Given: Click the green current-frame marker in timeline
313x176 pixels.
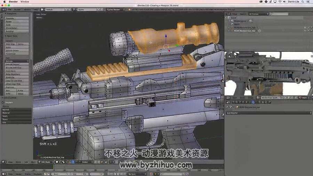Looking at the screenshot, I should click(54, 167).
